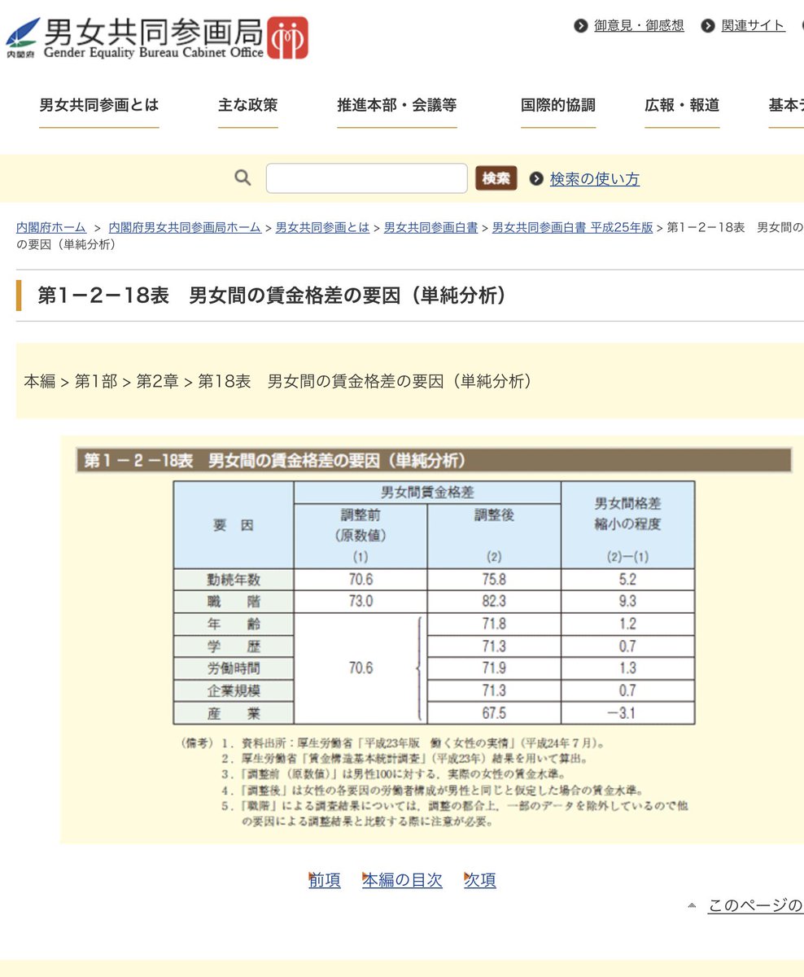Click the 企業規模 row label in table
804x977 pixels.
(234, 690)
